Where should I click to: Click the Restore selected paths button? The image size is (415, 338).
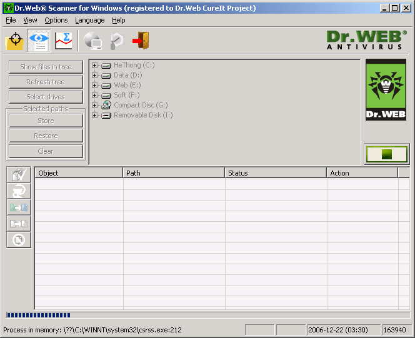[x=46, y=136]
